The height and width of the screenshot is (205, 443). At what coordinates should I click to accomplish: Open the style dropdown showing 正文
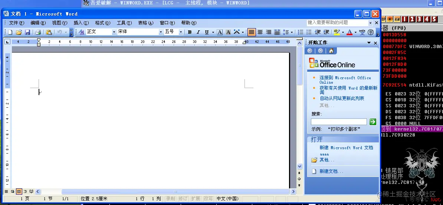(114, 32)
